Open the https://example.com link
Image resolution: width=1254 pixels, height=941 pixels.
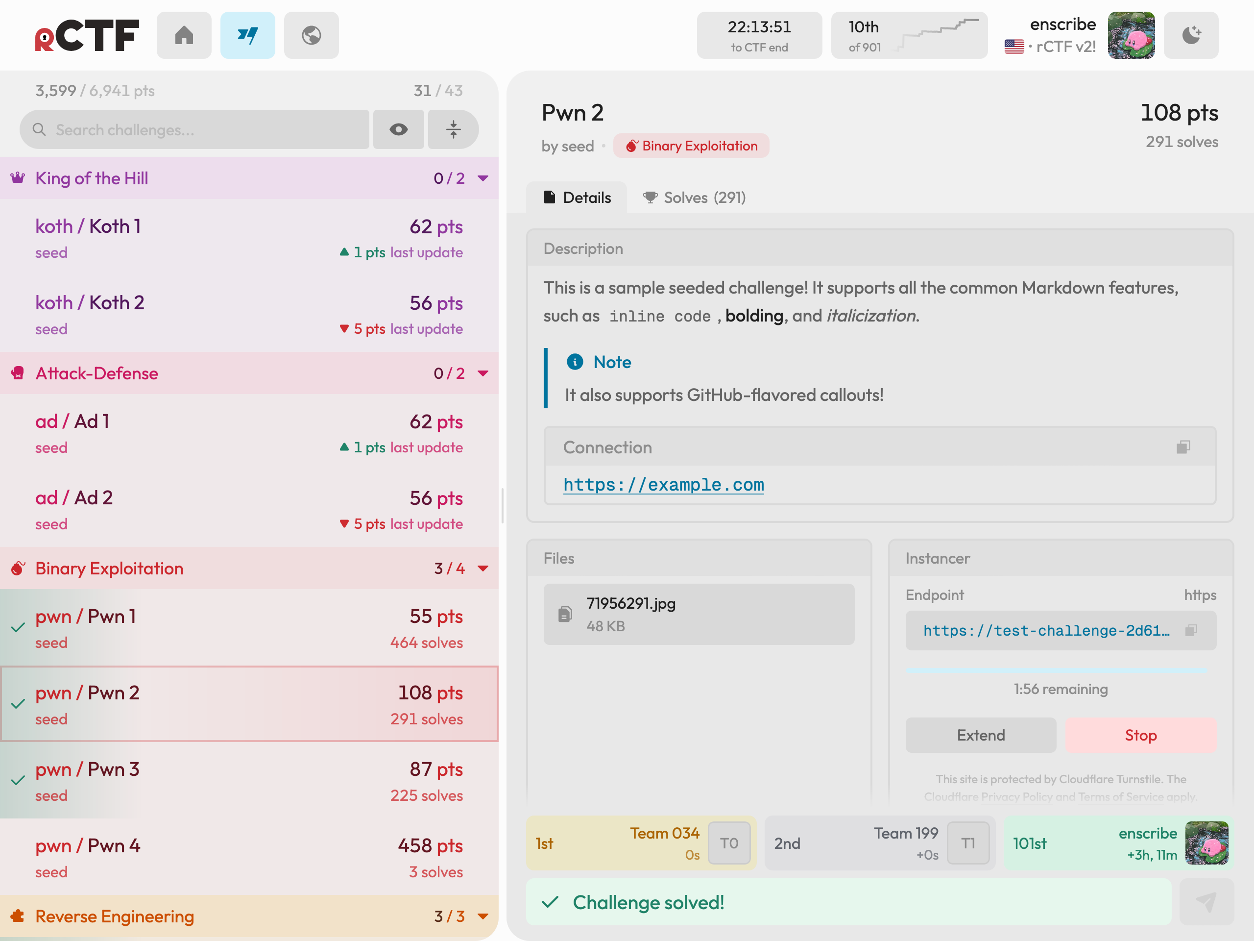663,484
